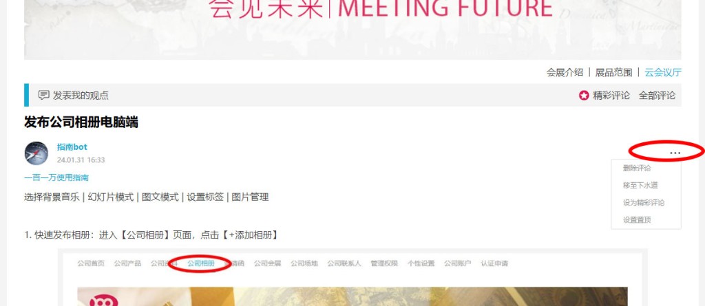Switch to the 精彩评论 tab
Viewport: 705px width, 306px height.
pos(611,96)
